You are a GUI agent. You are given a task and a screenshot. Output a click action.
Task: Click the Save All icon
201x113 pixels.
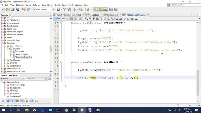click(18, 10)
